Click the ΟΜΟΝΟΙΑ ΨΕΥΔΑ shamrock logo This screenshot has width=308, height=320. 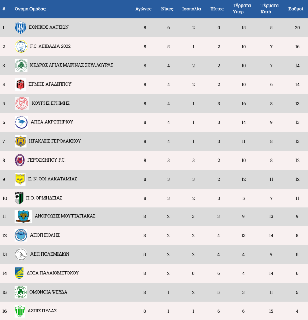[21, 292]
